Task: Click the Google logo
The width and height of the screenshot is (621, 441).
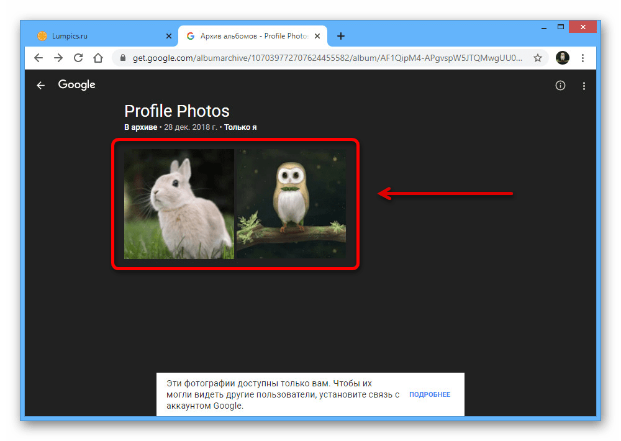Action: [x=76, y=84]
